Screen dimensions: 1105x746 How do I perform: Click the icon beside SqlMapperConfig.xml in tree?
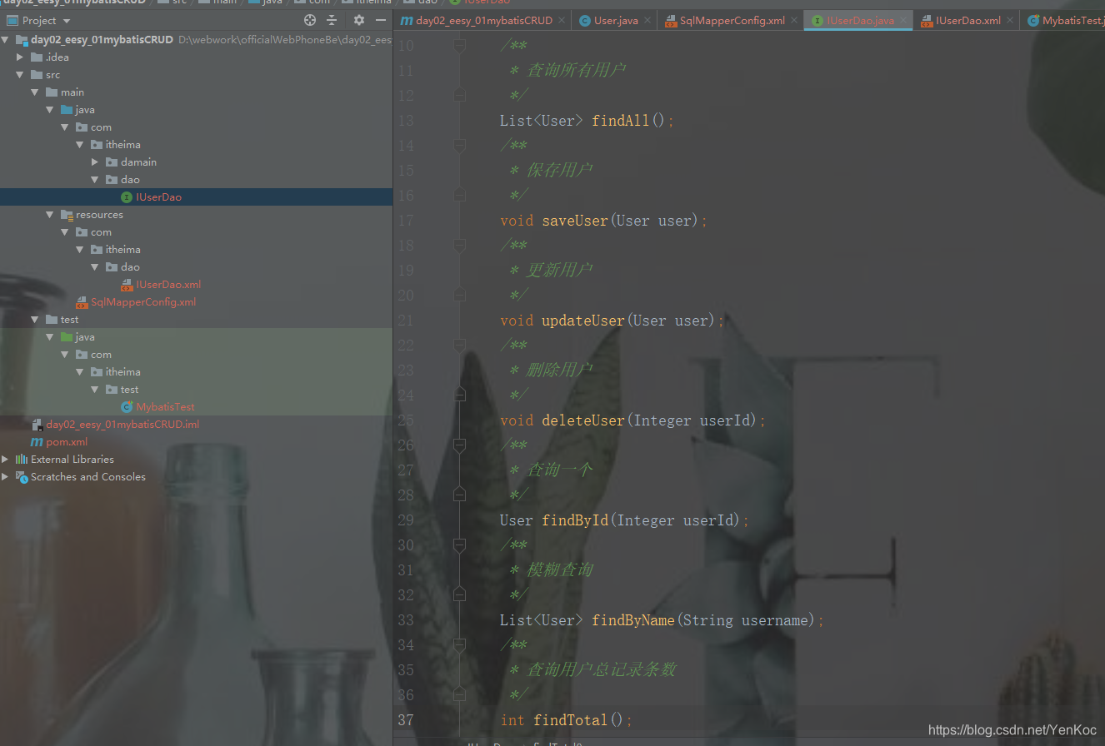(x=82, y=302)
